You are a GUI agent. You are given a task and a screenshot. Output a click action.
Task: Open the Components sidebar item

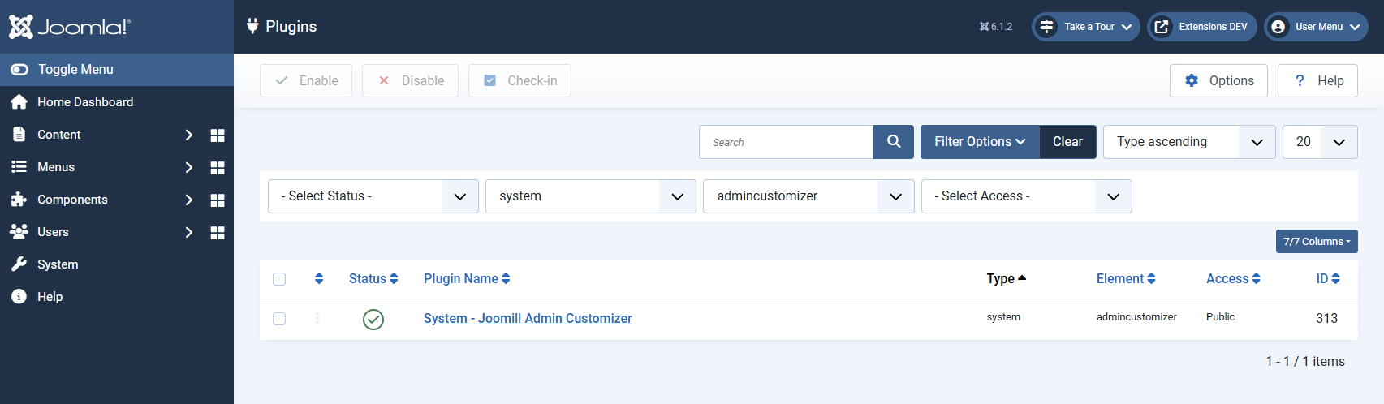pos(72,200)
